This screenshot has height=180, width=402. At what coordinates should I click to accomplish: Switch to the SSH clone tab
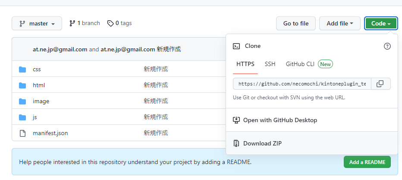coord(270,64)
